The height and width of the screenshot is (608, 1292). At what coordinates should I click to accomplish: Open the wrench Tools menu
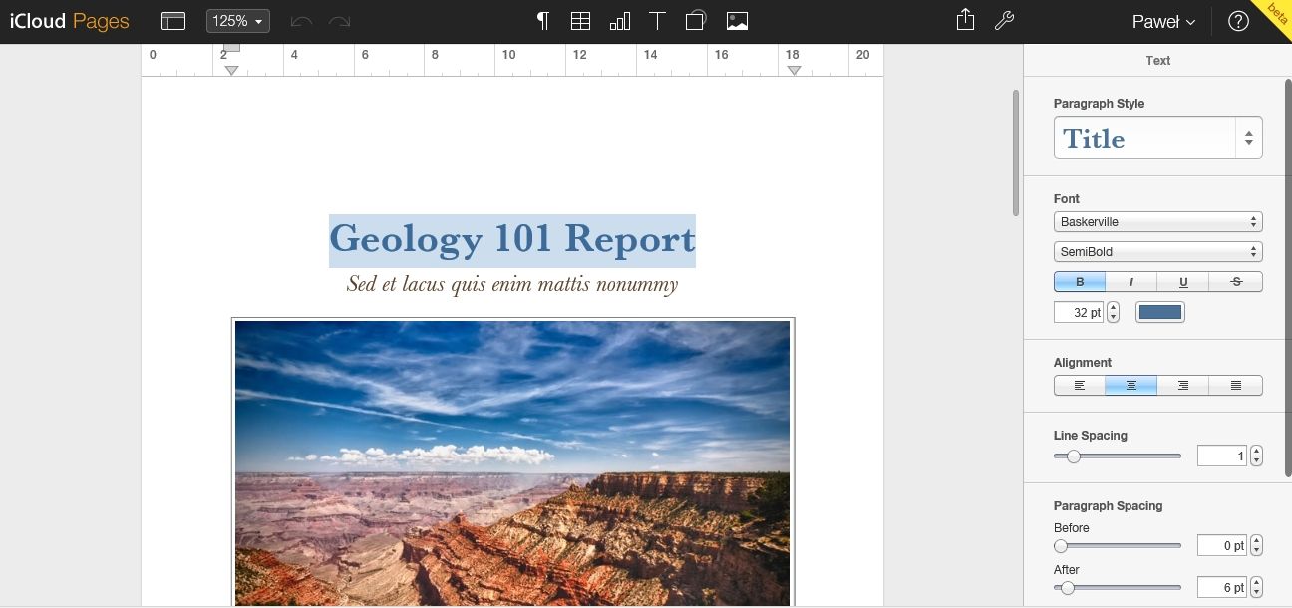point(1004,21)
